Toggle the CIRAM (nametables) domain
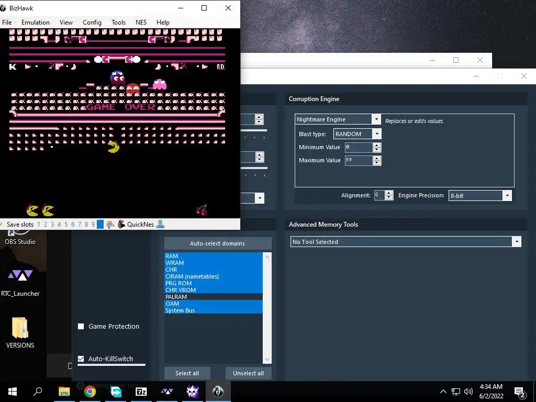The image size is (536, 402). pos(214,276)
